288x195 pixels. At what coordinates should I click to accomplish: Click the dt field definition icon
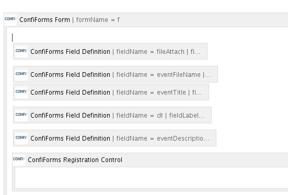coord(21,115)
